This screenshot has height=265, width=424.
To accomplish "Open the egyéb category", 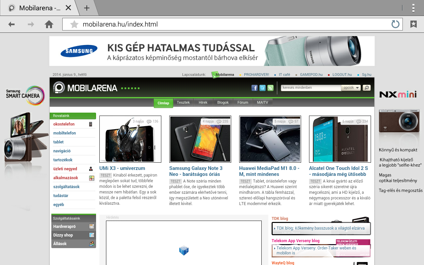I will 59,205.
